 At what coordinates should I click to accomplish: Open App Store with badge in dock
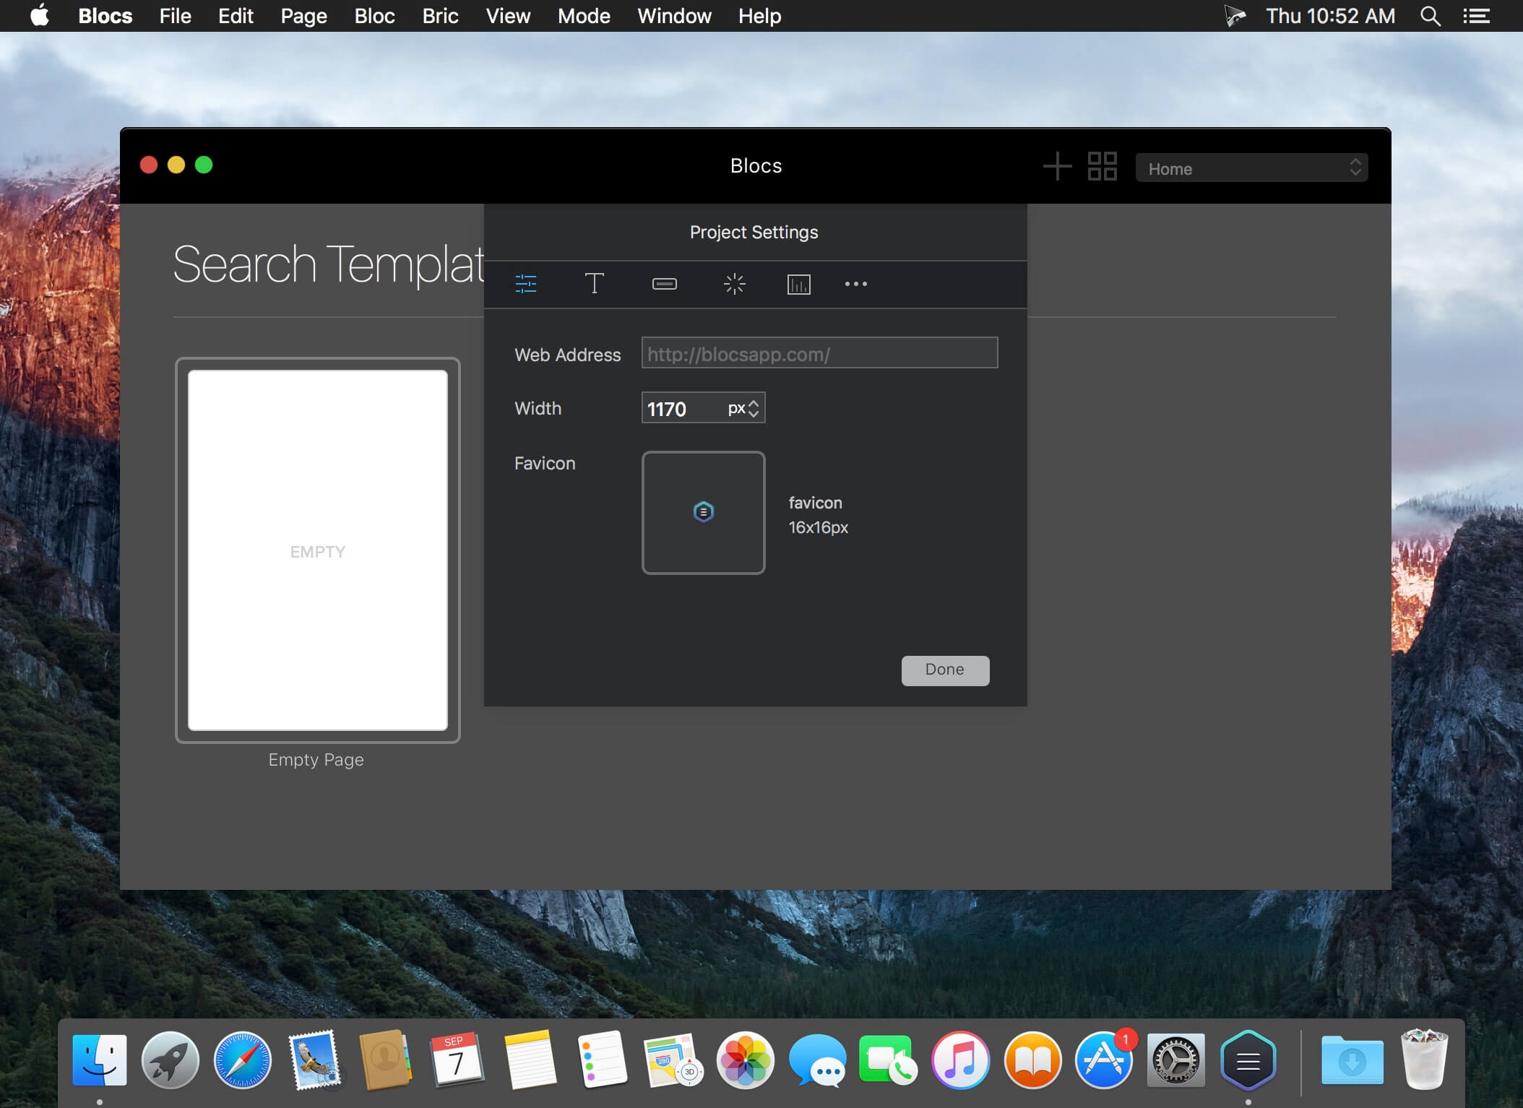tap(1104, 1060)
